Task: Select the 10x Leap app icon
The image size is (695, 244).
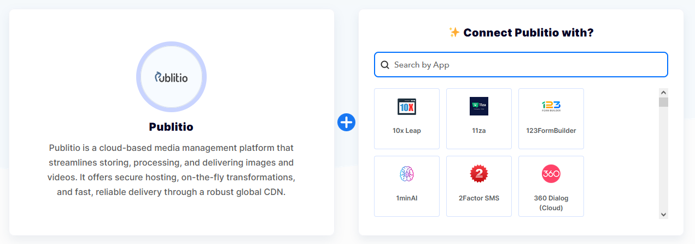Action: (407, 107)
